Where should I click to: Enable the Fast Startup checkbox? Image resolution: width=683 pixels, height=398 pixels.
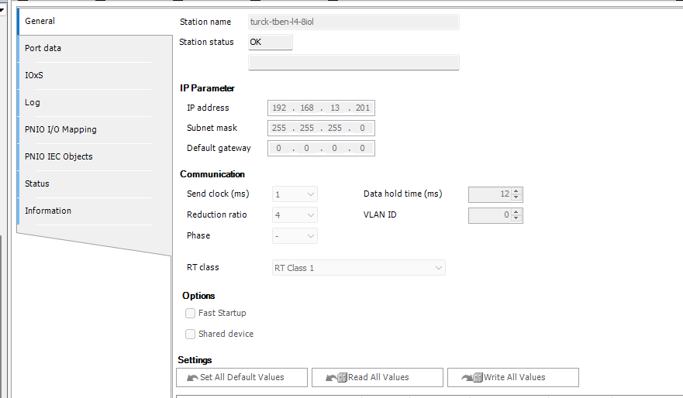(191, 313)
